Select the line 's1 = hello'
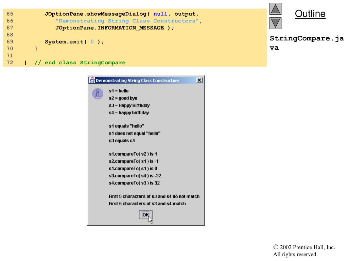The image size is (348, 261). pyautogui.click(x=119, y=91)
